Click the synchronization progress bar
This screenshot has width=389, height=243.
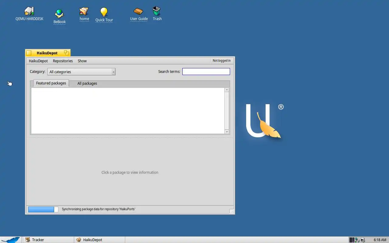coord(43,209)
